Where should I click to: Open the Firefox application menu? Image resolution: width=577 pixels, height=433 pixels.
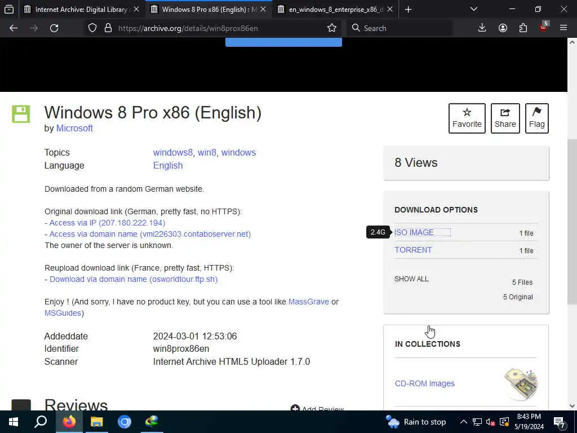563,28
